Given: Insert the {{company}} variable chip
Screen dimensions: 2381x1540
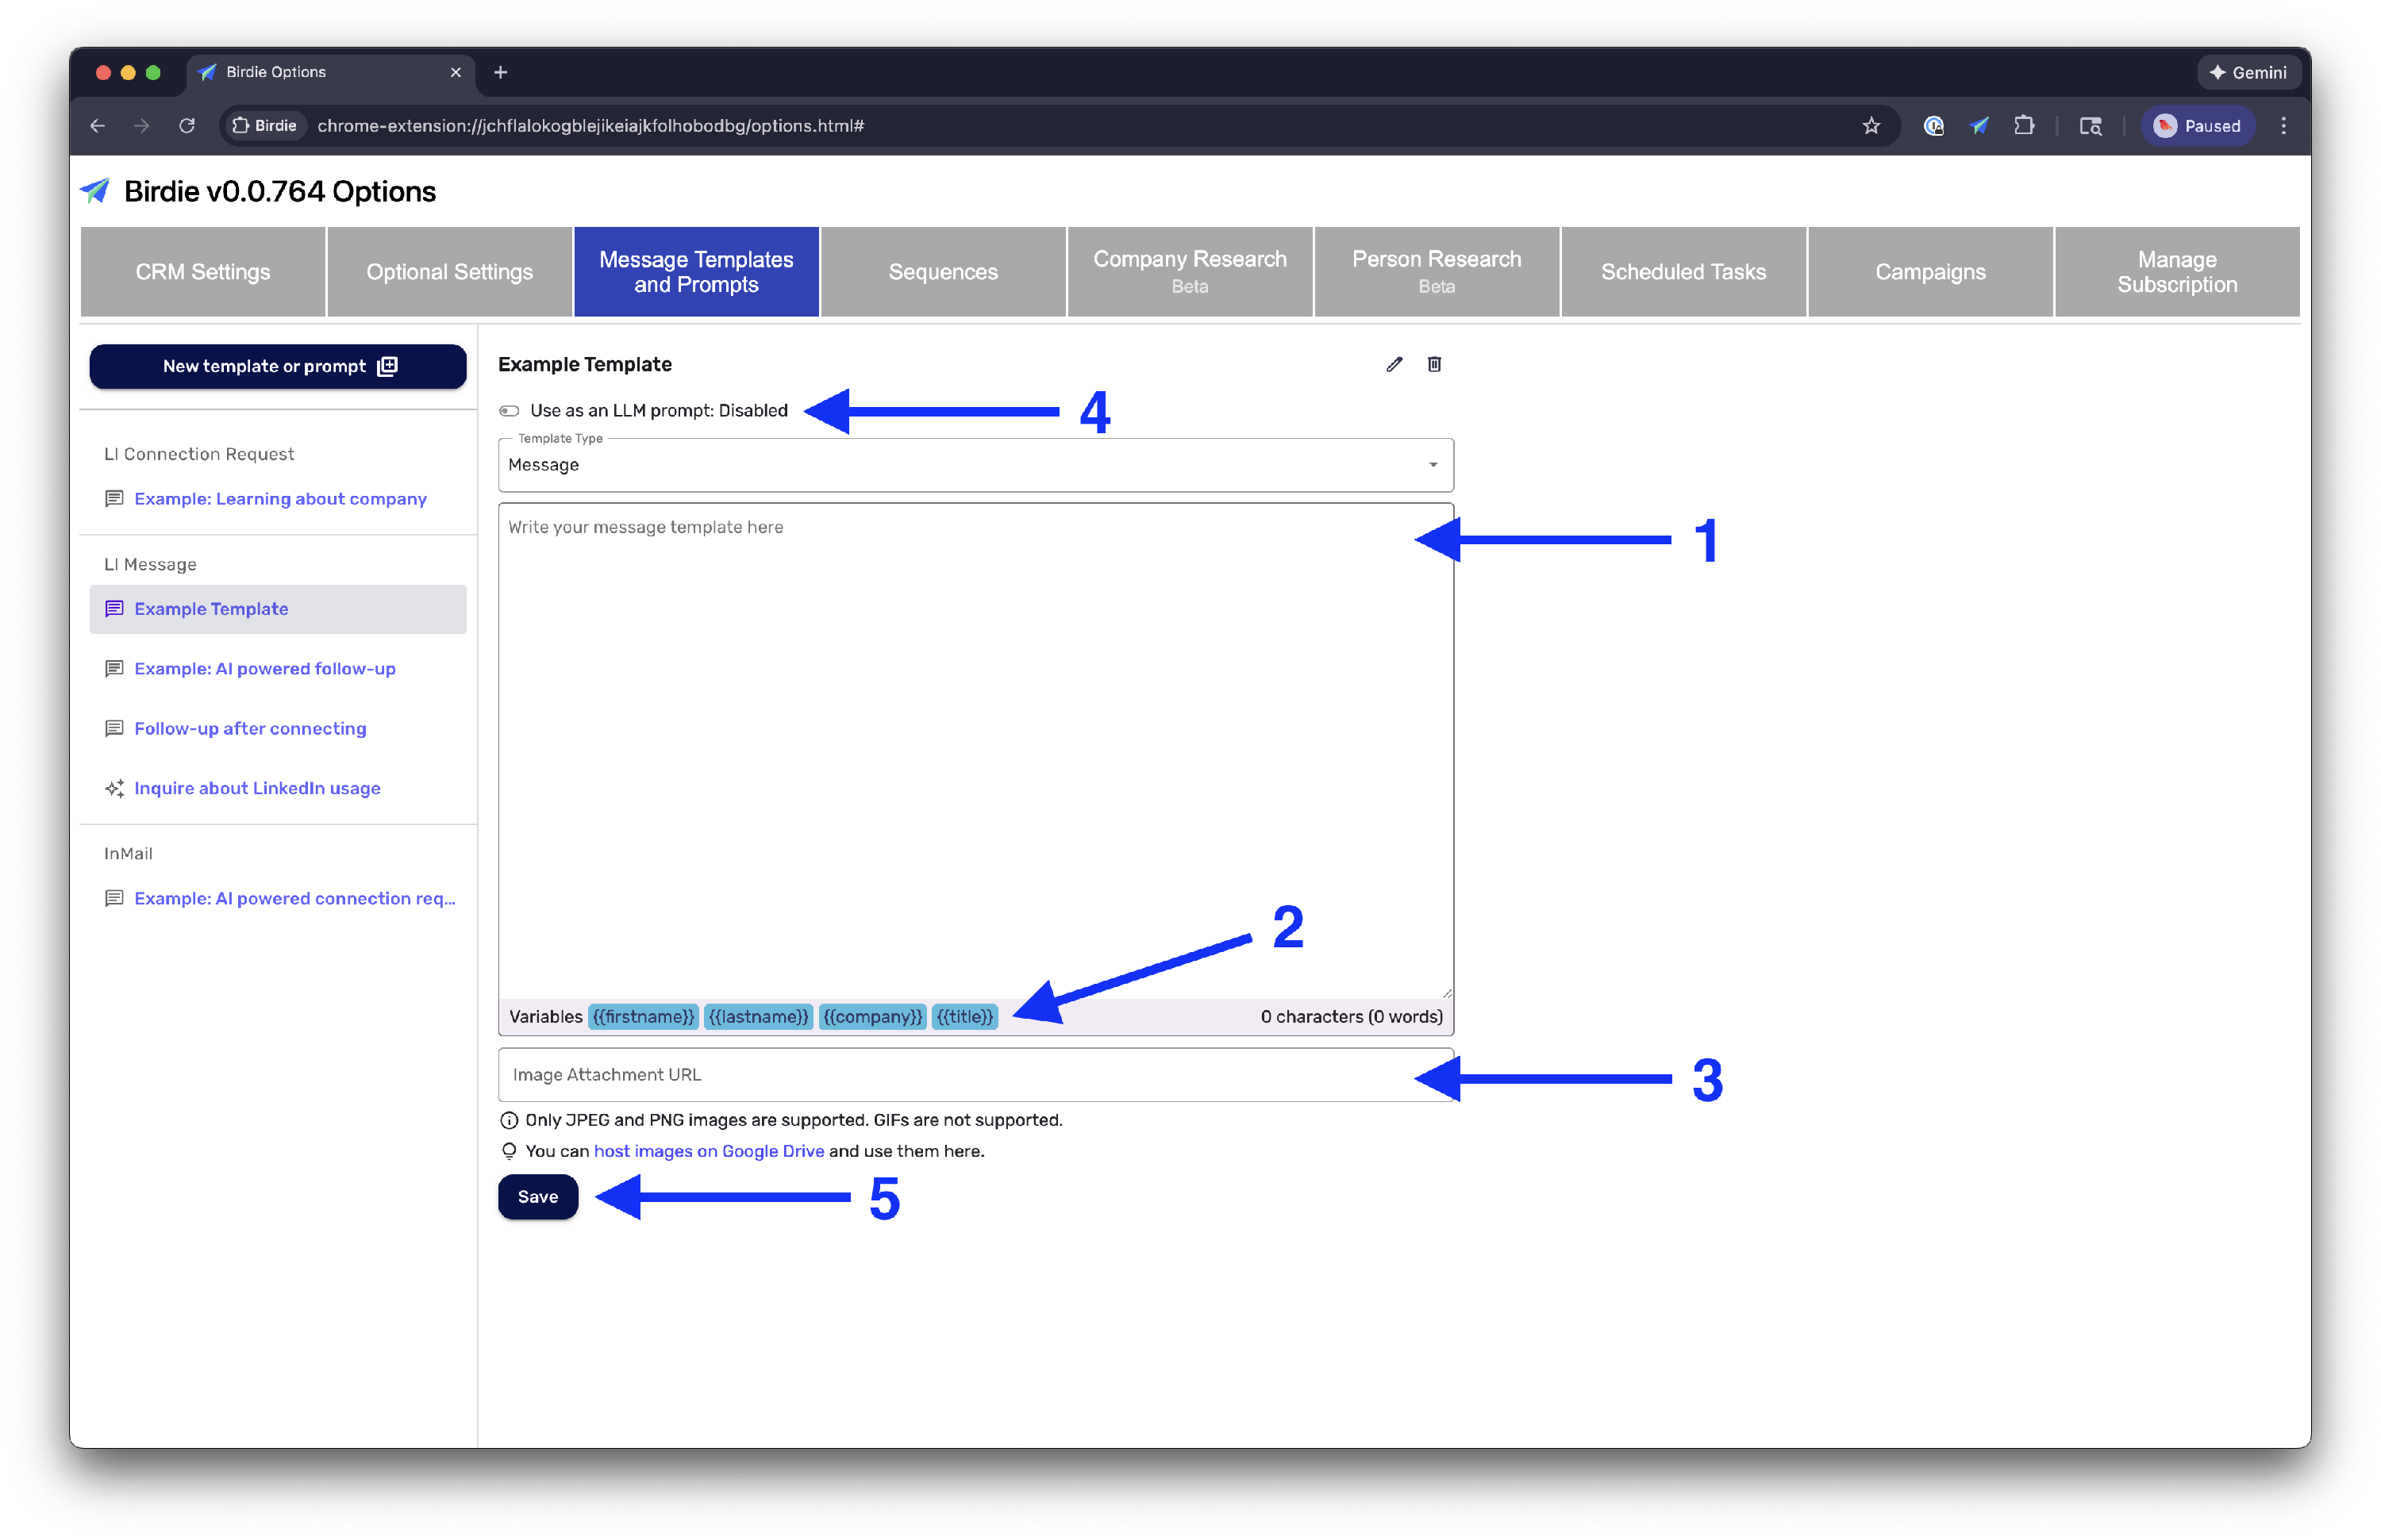Looking at the screenshot, I should click(x=872, y=1017).
